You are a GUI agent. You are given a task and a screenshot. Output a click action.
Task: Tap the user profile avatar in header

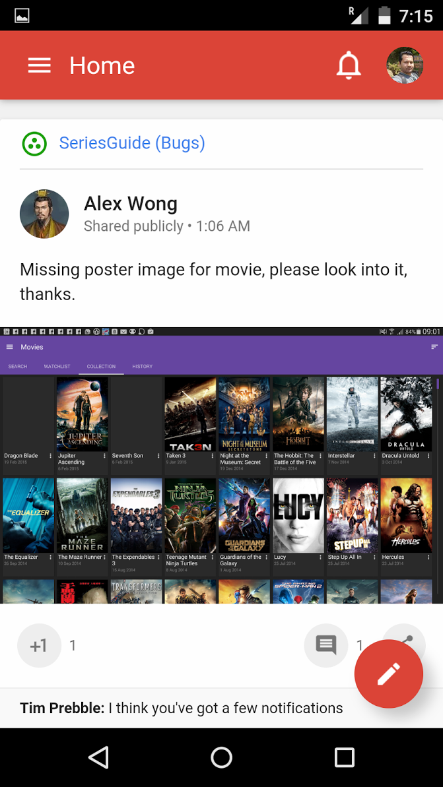(x=404, y=65)
